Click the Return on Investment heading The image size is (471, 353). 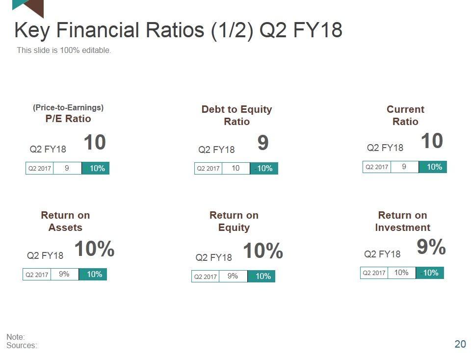(402, 221)
